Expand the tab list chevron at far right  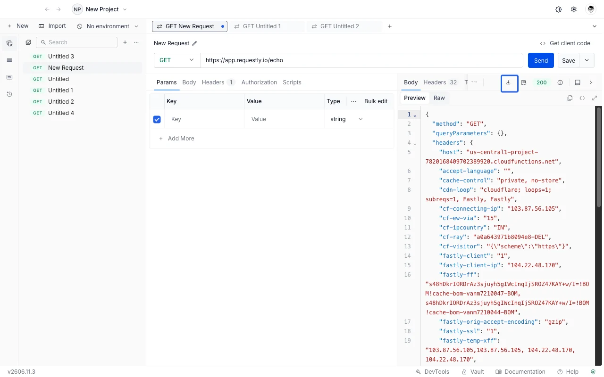coord(595,26)
